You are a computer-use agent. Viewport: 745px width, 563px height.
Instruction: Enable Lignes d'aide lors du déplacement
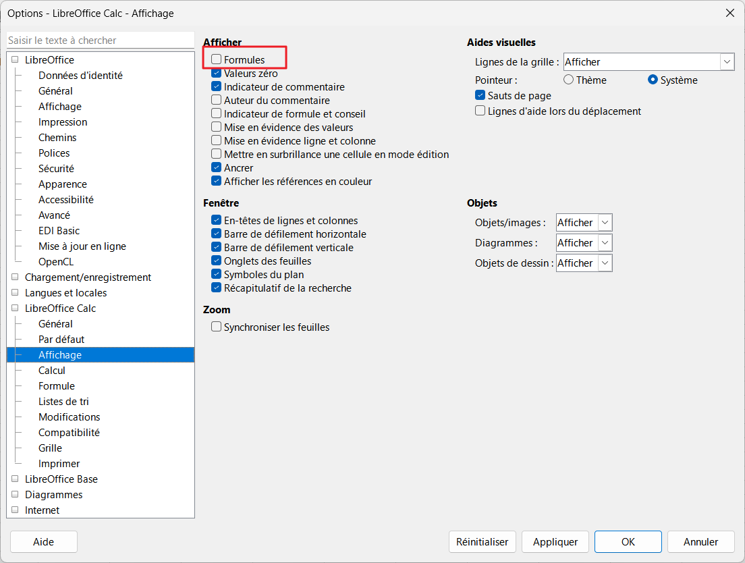(480, 111)
